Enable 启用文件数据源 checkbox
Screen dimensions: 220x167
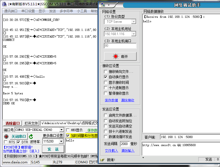(106, 116)
